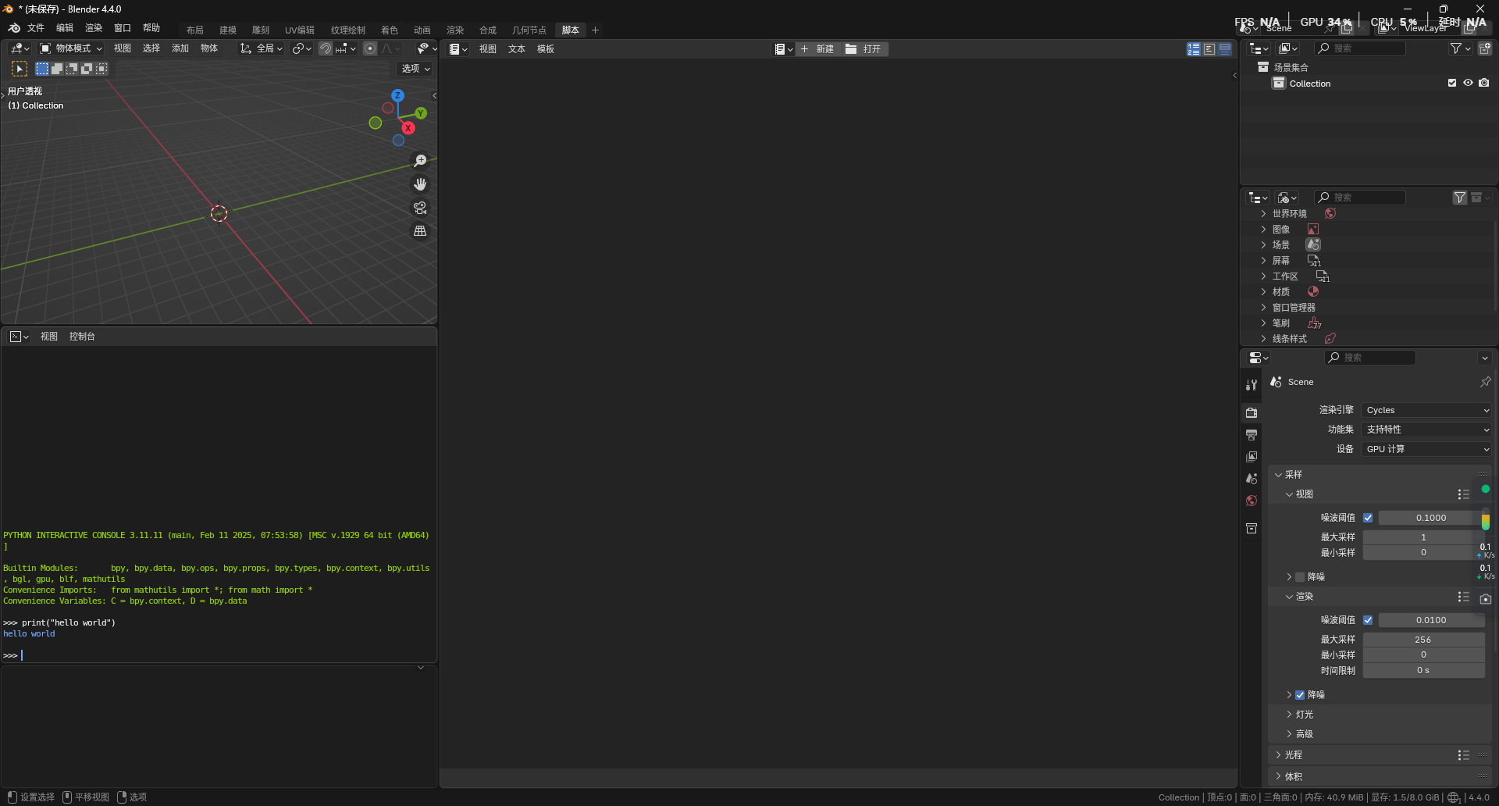Viewport: 1499px width, 806px height.
Task: Choose the invert-selection mode icon
Action: point(87,69)
